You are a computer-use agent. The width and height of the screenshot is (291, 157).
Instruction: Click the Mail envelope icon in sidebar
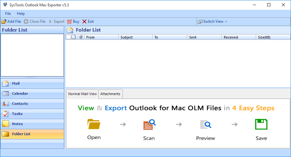[x=6, y=83]
